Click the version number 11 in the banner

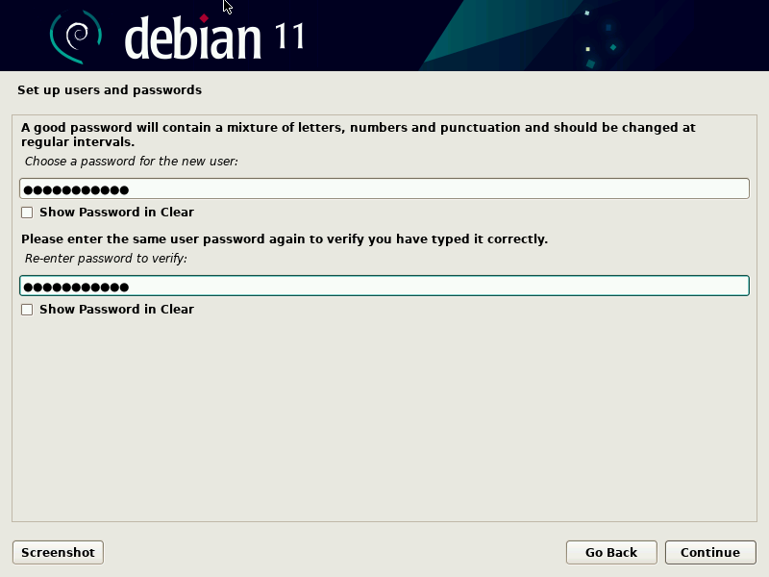coord(289,36)
